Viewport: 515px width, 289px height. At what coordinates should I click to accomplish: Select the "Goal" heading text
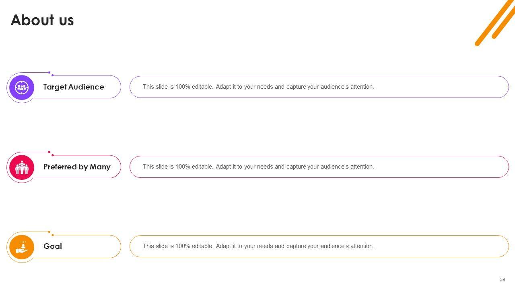pyautogui.click(x=53, y=246)
